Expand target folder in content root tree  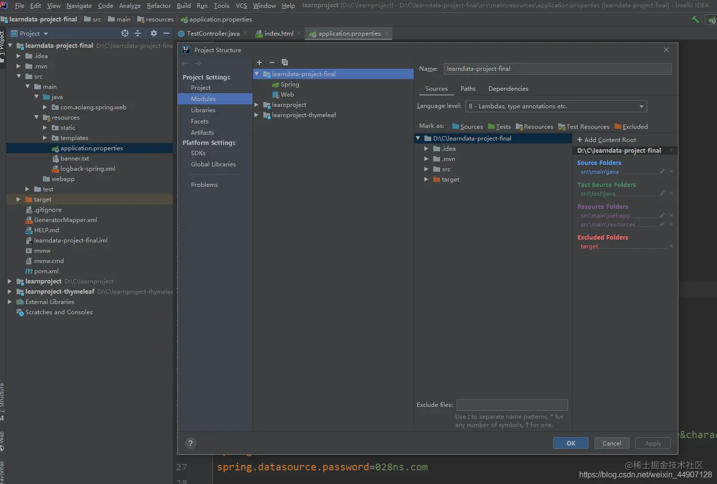coord(426,180)
